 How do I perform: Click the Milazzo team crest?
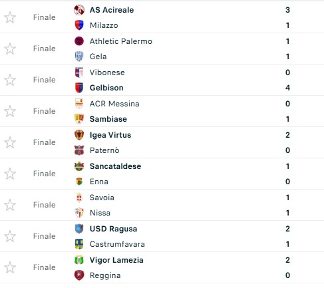coord(79,25)
